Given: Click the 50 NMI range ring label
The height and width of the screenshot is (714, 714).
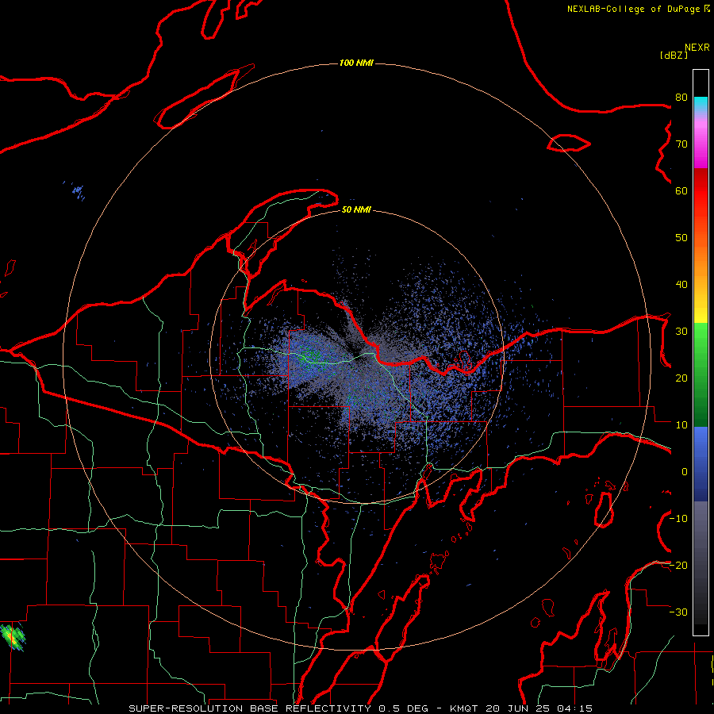Looking at the screenshot, I should click(x=356, y=209).
